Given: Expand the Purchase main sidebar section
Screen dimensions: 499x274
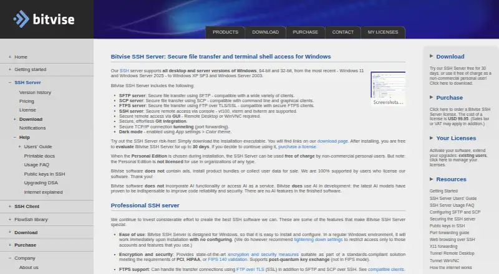Looking at the screenshot, I should tap(10, 245).
